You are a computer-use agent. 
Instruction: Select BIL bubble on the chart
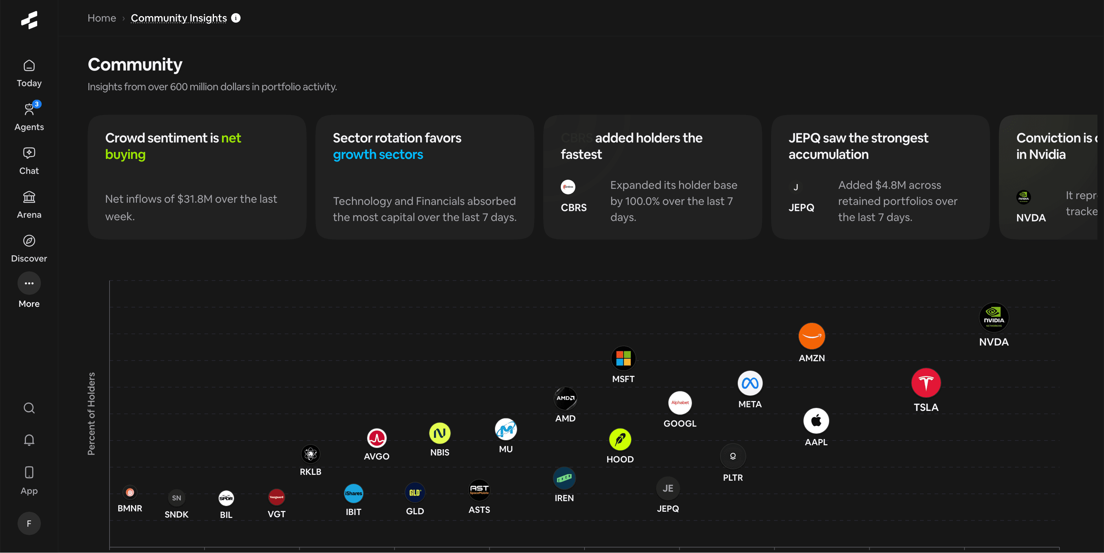226,498
